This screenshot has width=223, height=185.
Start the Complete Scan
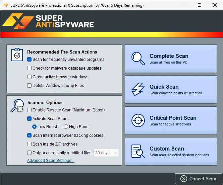(x=171, y=59)
